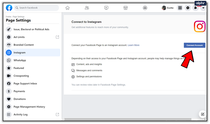Open the new message compose icon
The image size is (210, 124).
tap(202, 114)
